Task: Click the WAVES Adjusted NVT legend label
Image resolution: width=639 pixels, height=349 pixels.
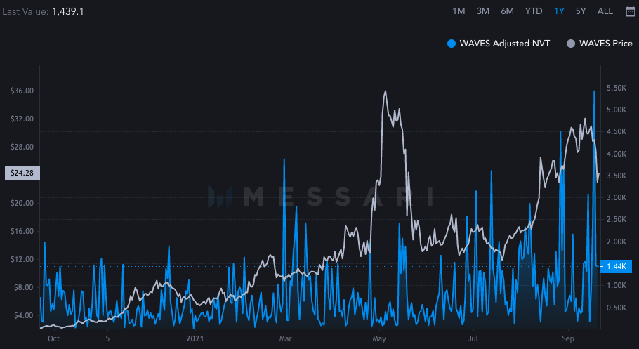Action: (504, 44)
